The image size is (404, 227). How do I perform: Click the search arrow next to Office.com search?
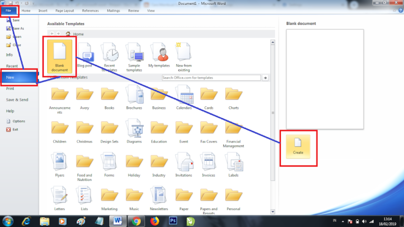(266, 77)
